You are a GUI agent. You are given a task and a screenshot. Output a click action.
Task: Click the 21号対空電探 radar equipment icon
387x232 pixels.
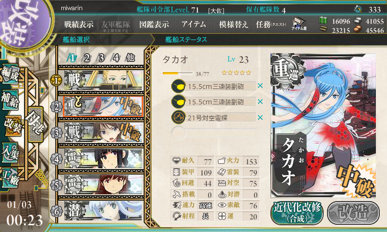click(x=179, y=117)
